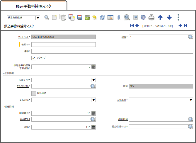Focus the 検索キー input field
The image size is (196, 143).
tap(64, 45)
